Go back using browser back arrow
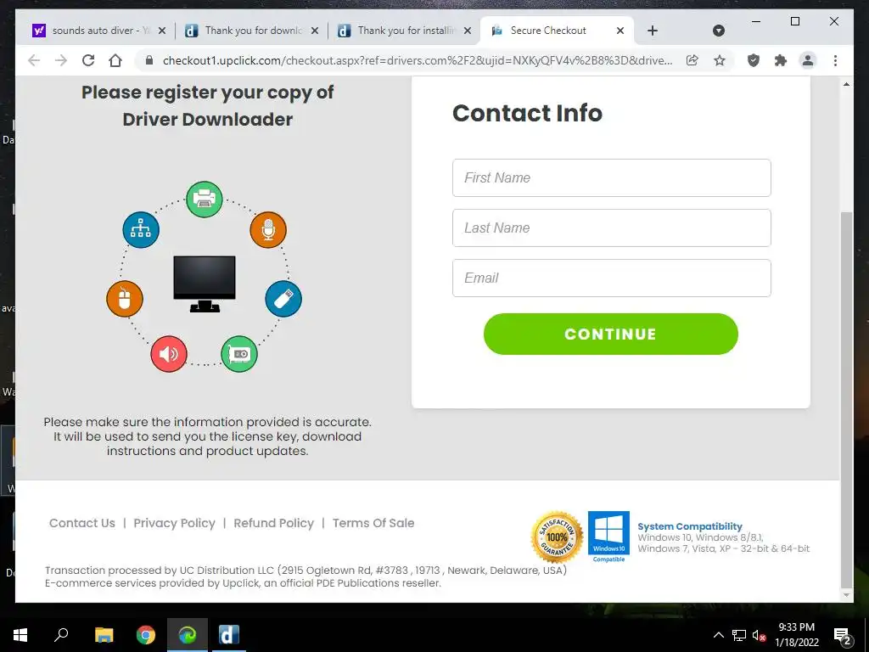Image resolution: width=869 pixels, height=652 pixels. coord(34,60)
